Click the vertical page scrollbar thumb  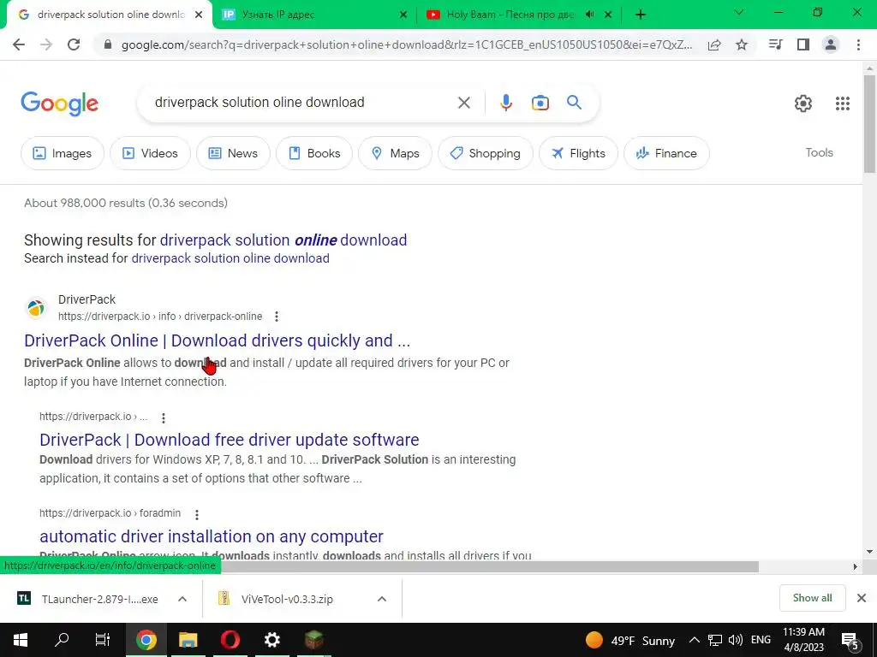click(x=869, y=123)
